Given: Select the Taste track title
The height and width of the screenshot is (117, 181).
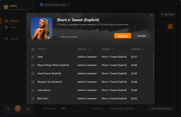Looking at the screenshot, I should coord(40,57).
